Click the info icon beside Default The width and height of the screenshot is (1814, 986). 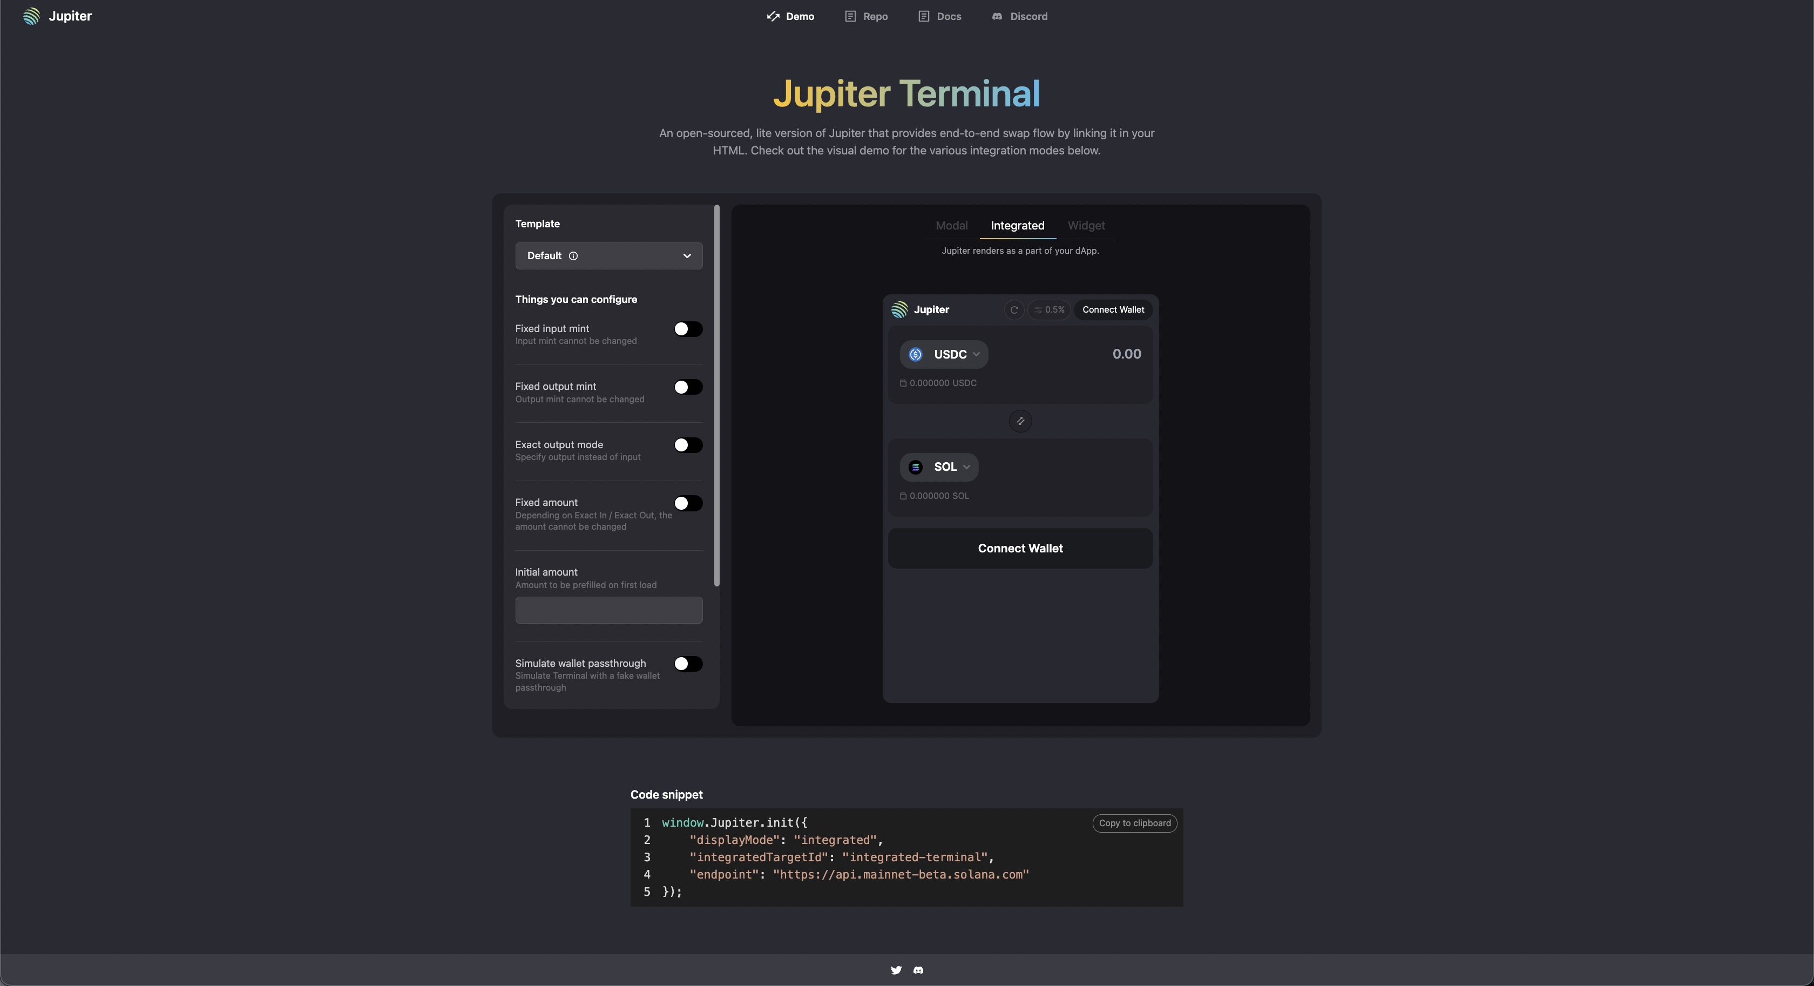tap(573, 255)
